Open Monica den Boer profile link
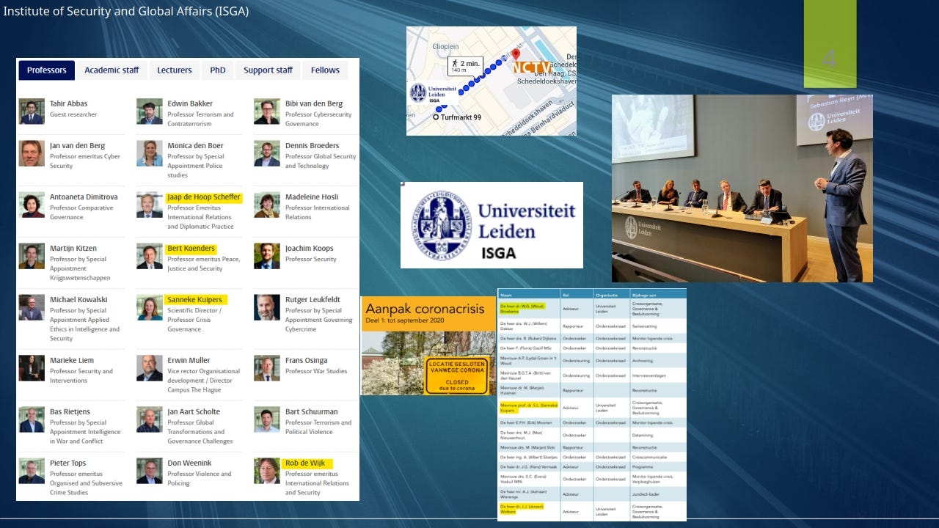 point(195,145)
